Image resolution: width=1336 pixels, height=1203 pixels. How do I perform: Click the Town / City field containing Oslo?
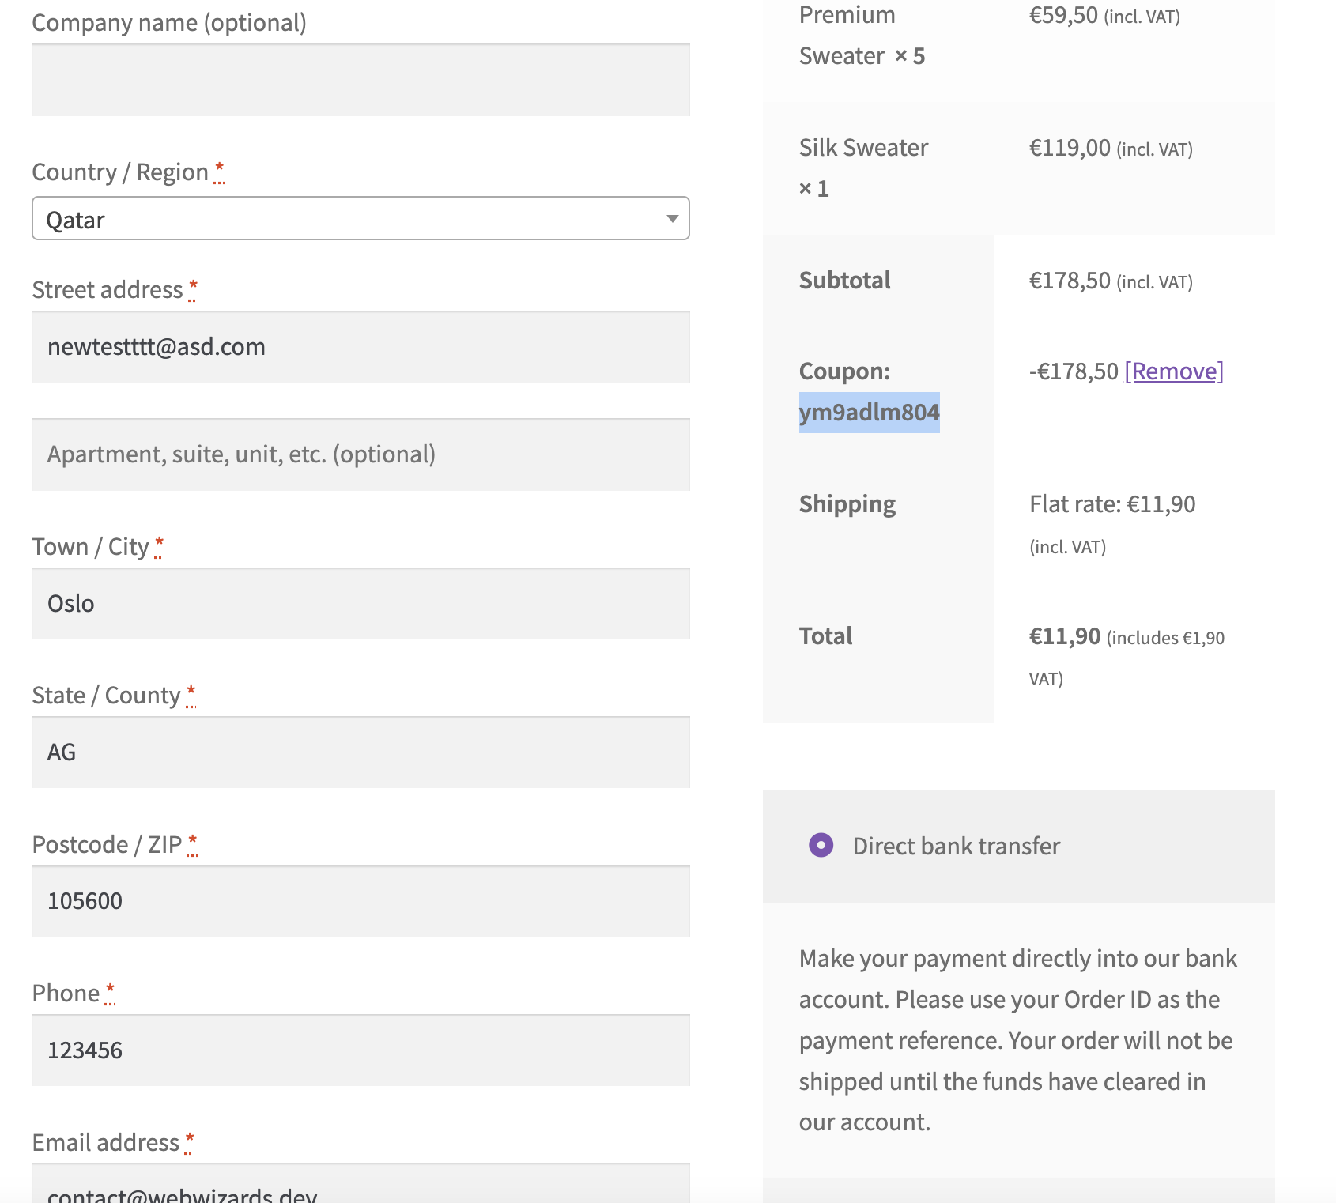pyautogui.click(x=360, y=603)
